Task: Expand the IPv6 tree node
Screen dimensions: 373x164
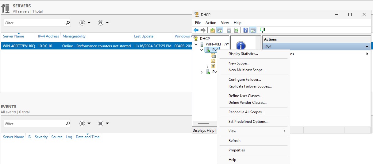Action: [x=202, y=72]
